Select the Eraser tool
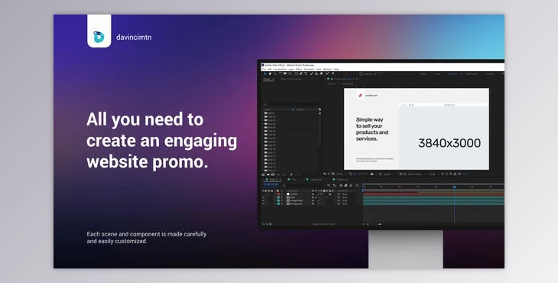This screenshot has height=283, width=558. (x=321, y=73)
